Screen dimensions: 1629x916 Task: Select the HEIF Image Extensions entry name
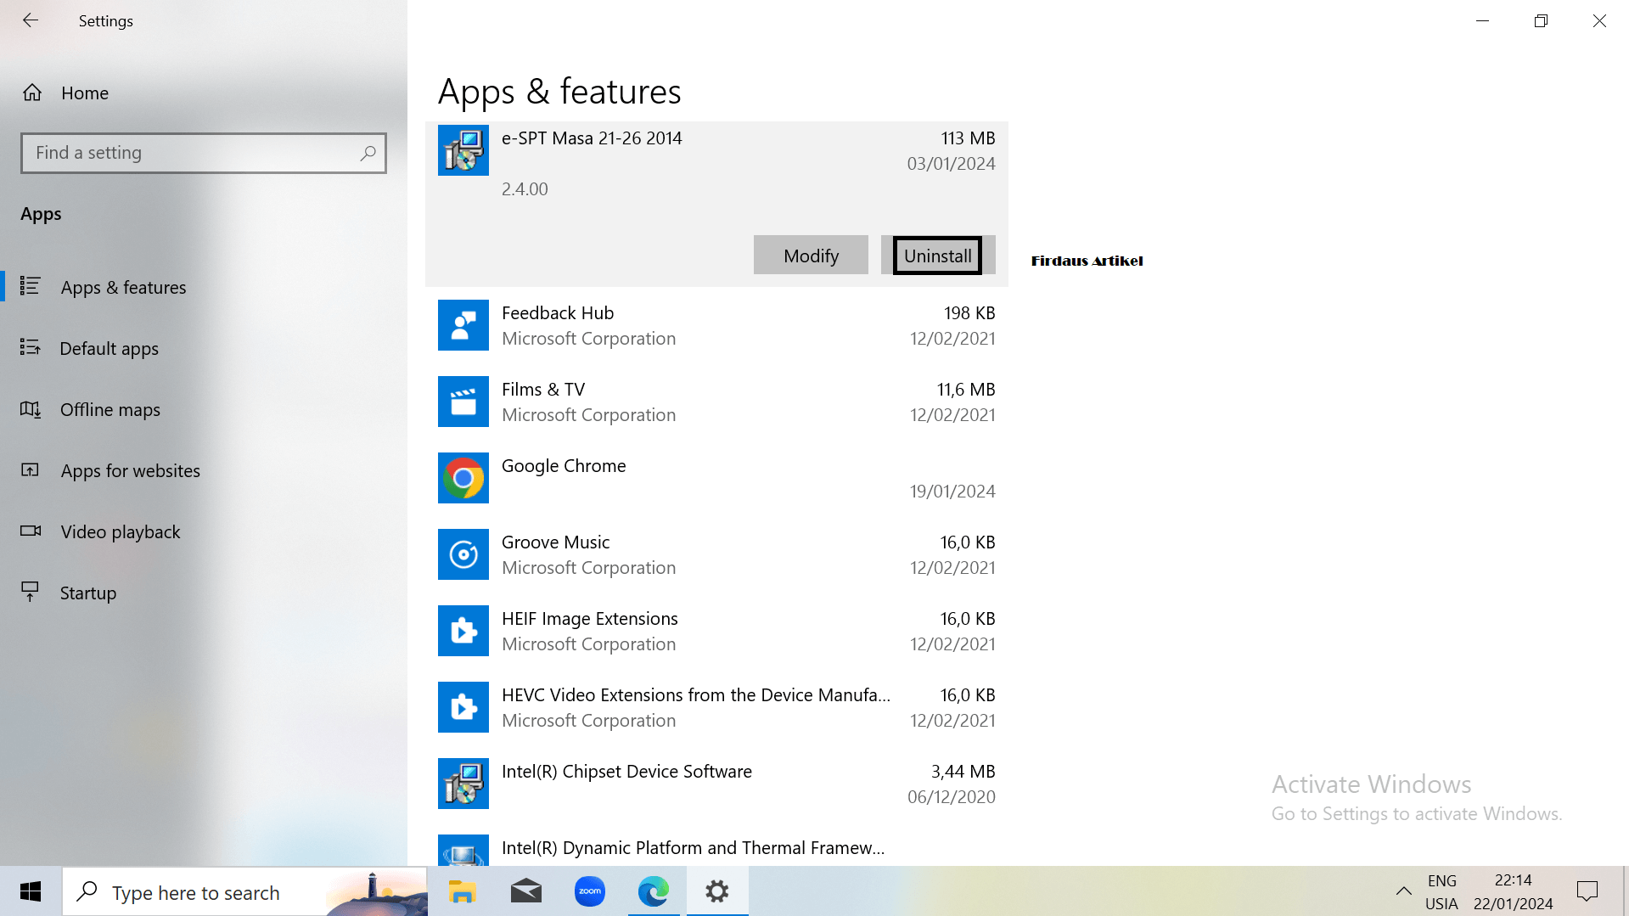[x=590, y=619]
